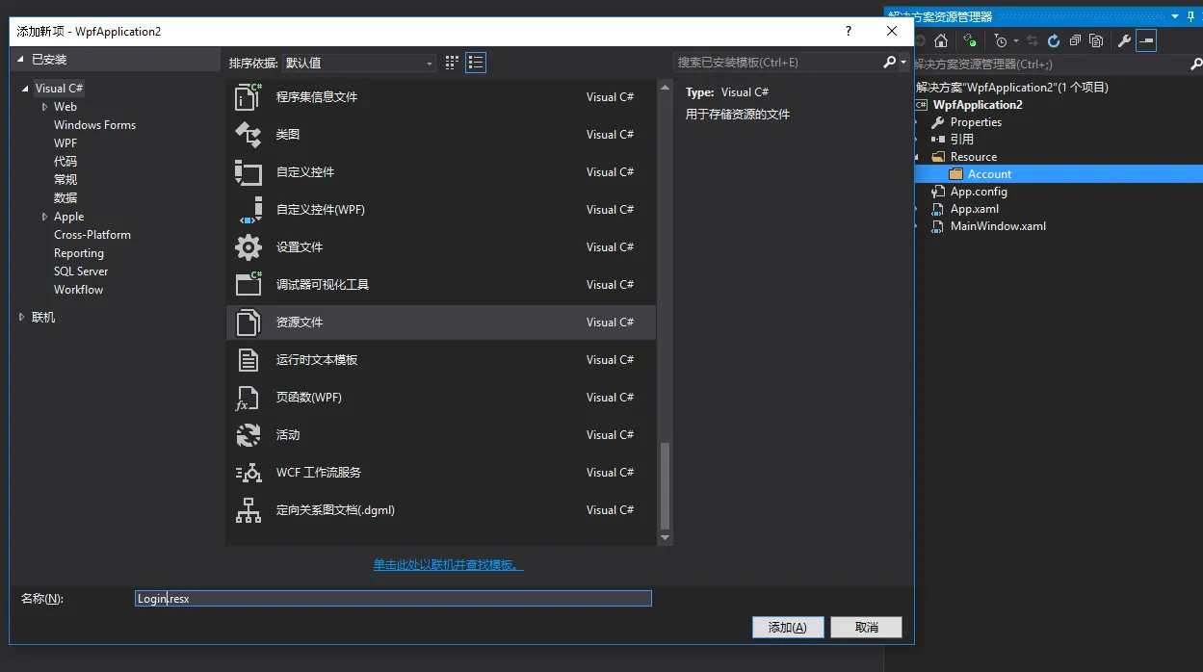Open Properties wrench in Solution Explorer toolbar

click(x=1123, y=40)
